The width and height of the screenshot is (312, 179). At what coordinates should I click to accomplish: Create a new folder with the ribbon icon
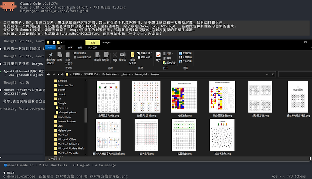tap(132, 55)
